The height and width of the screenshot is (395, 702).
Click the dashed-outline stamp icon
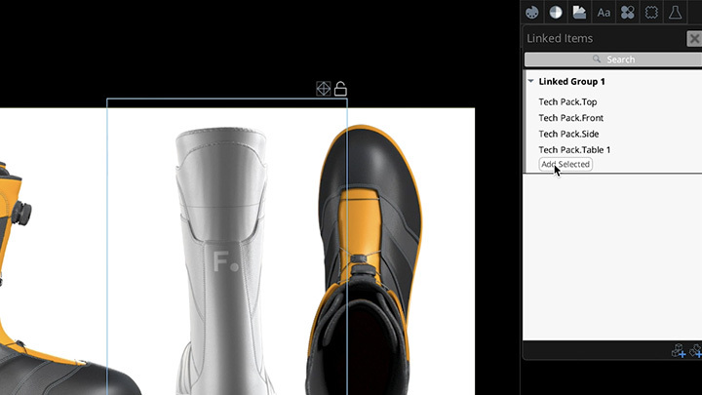[650, 12]
